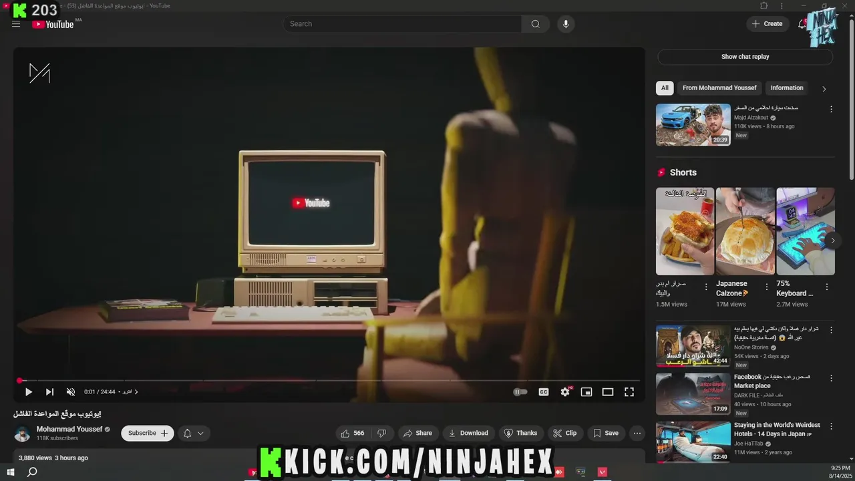Open more actions ellipsis under the video
Screen dimensions: 855x481
pyautogui.click(x=637, y=433)
